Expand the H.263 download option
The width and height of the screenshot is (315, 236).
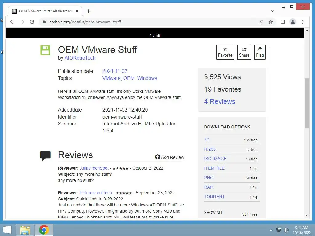(x=210, y=149)
